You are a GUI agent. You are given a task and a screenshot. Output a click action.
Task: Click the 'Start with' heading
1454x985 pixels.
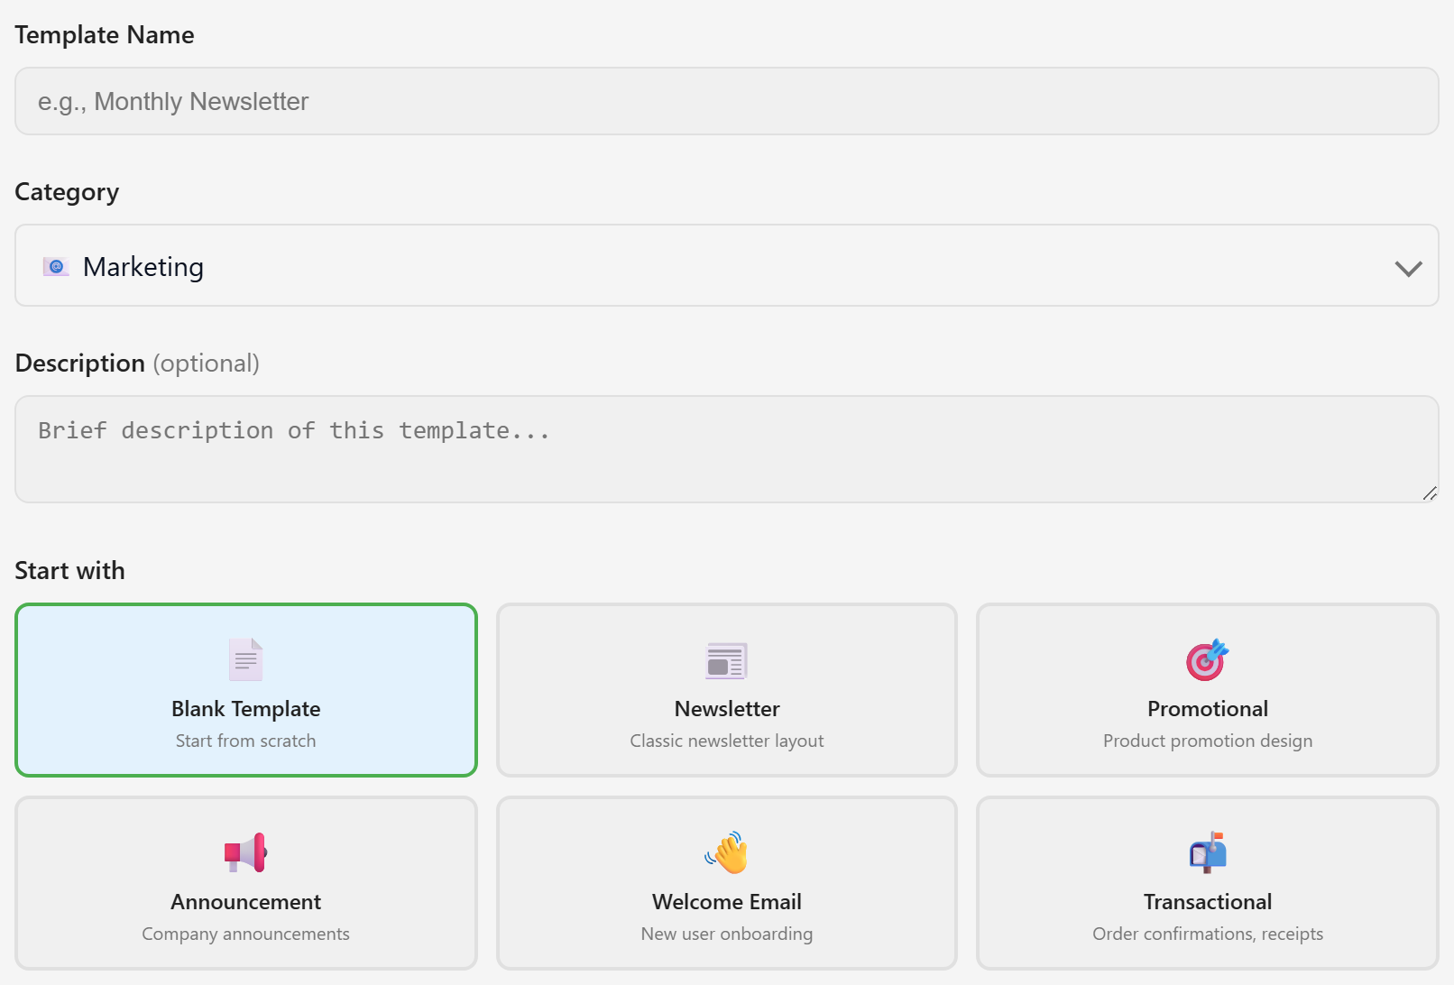tap(69, 570)
